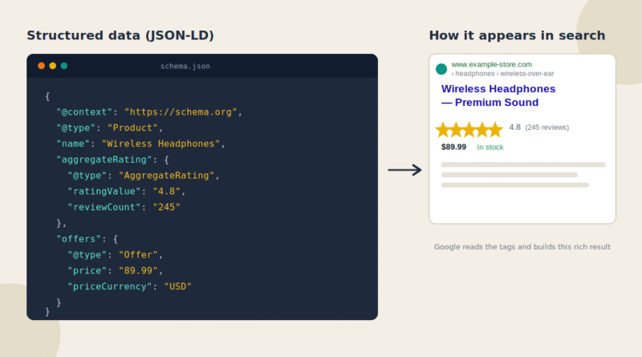
Task: Click the (245 reviews) text
Action: [547, 128]
